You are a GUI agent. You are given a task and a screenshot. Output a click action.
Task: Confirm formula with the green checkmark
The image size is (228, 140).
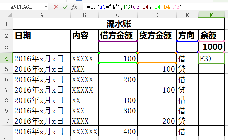[x=65, y=7]
